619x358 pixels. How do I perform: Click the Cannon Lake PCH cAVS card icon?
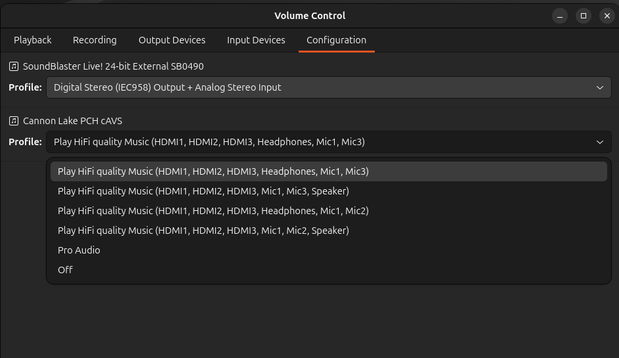[x=14, y=121]
